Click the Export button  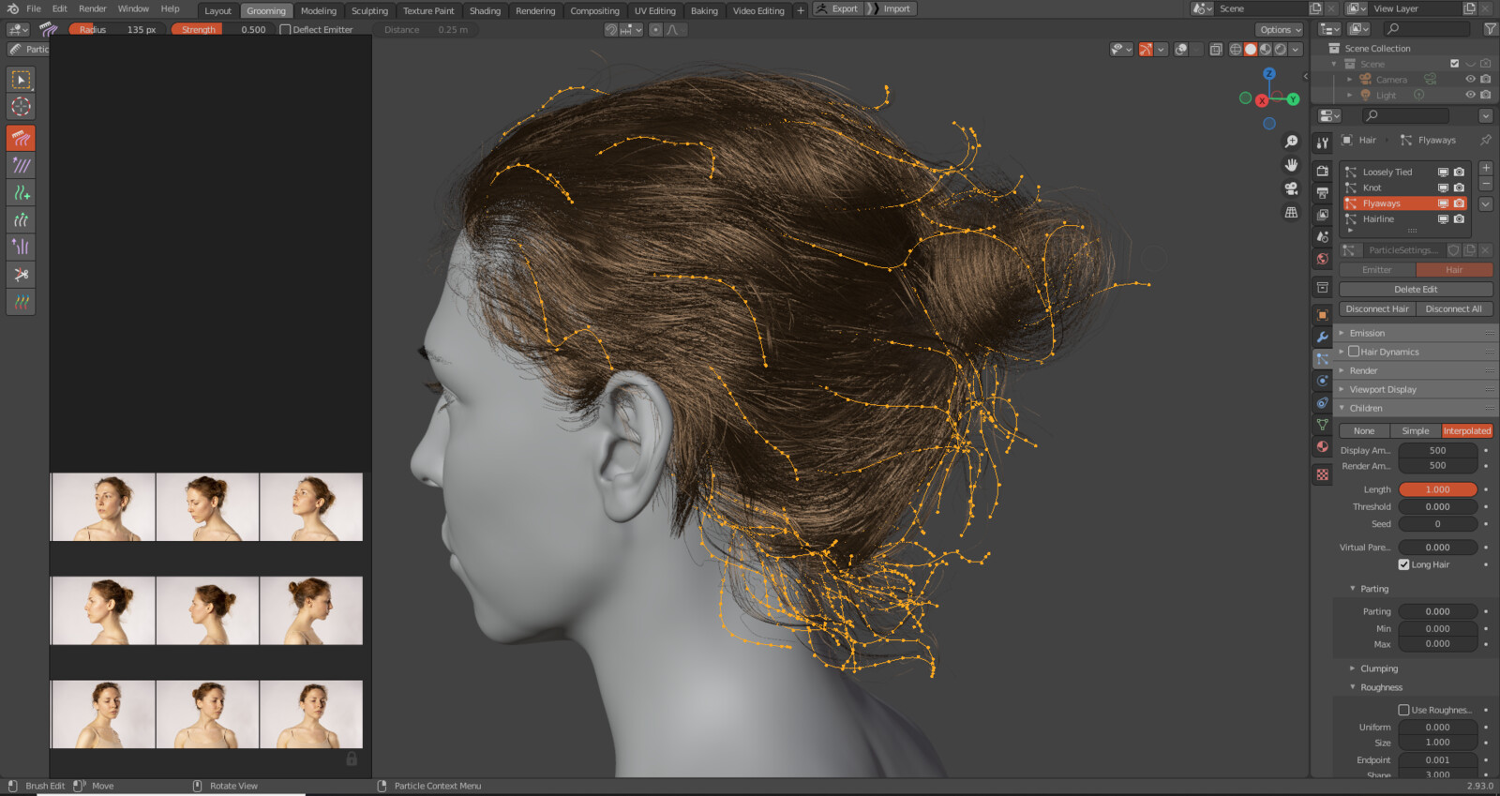click(837, 8)
